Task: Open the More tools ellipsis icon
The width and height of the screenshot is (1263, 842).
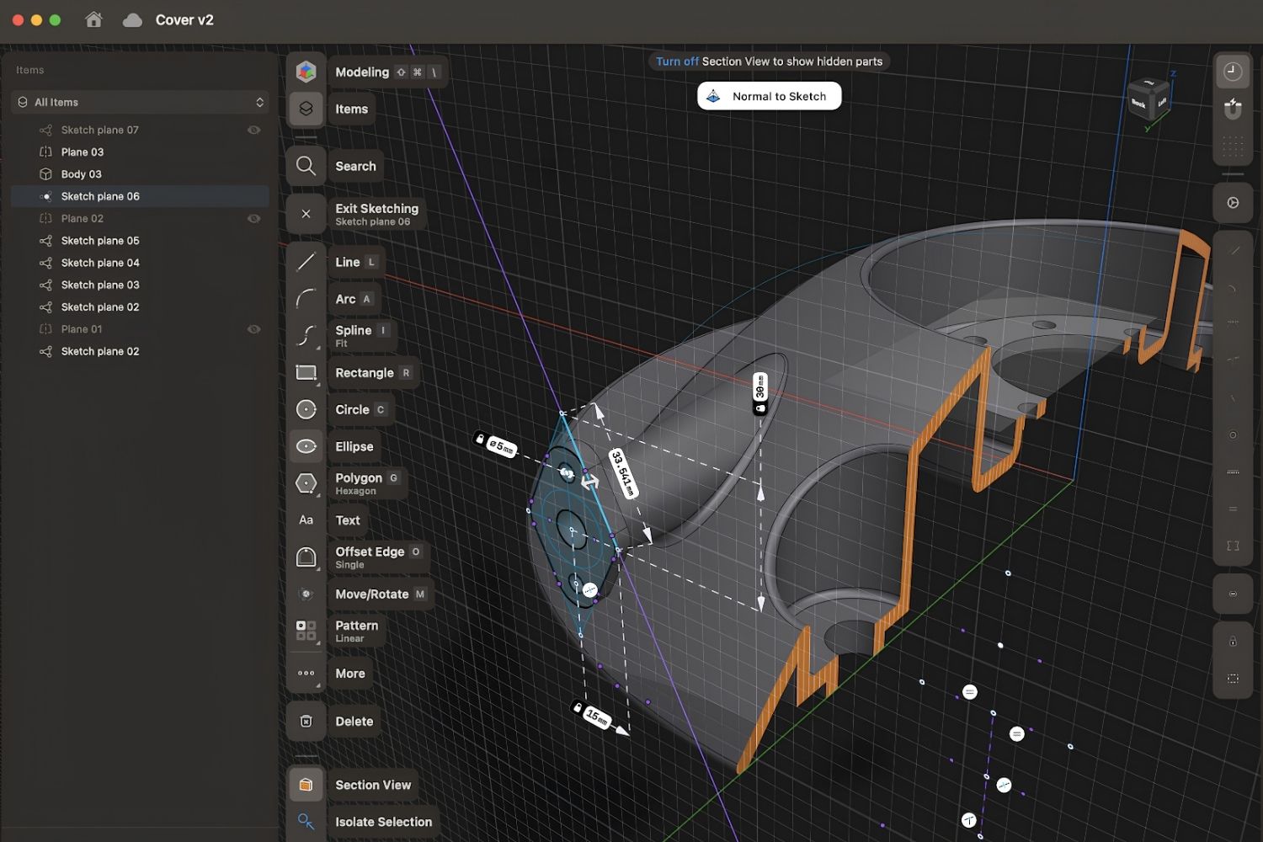Action: click(306, 673)
